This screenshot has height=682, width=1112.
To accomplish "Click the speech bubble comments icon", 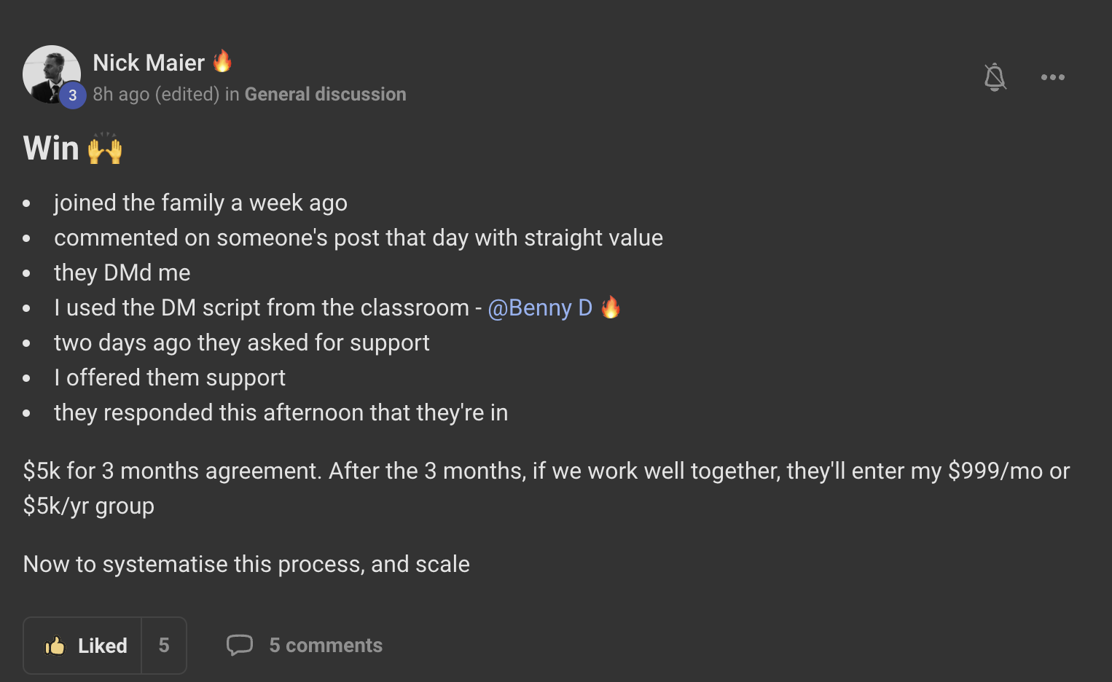I will click(240, 645).
